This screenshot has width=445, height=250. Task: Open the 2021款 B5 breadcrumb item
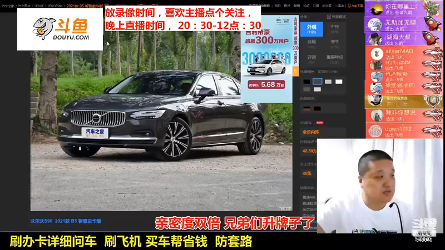tap(85, 6)
